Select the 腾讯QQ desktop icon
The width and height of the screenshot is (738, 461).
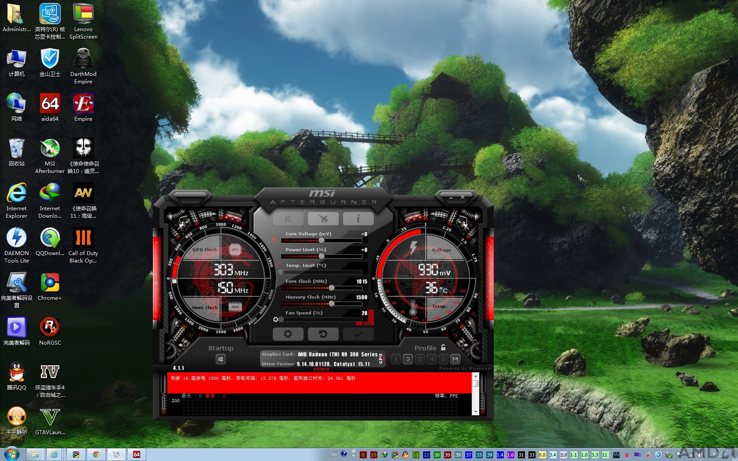coord(16,376)
